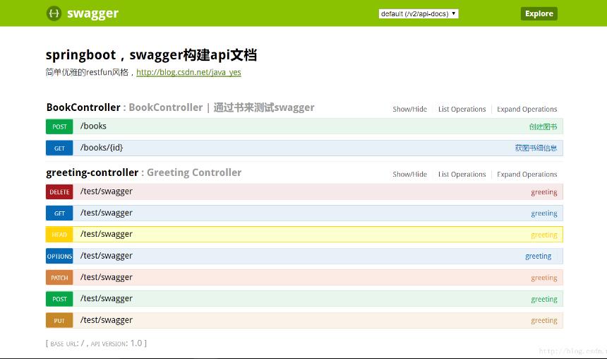Click greeting text on PUT row
Viewport: 607px width, 359px height.
click(x=544, y=321)
